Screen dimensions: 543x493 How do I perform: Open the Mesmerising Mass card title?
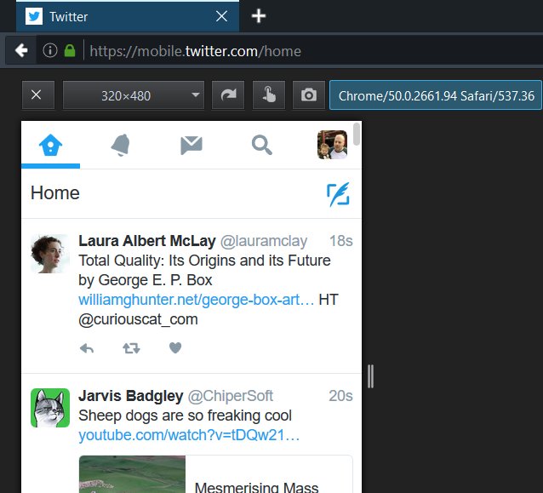[x=256, y=487]
